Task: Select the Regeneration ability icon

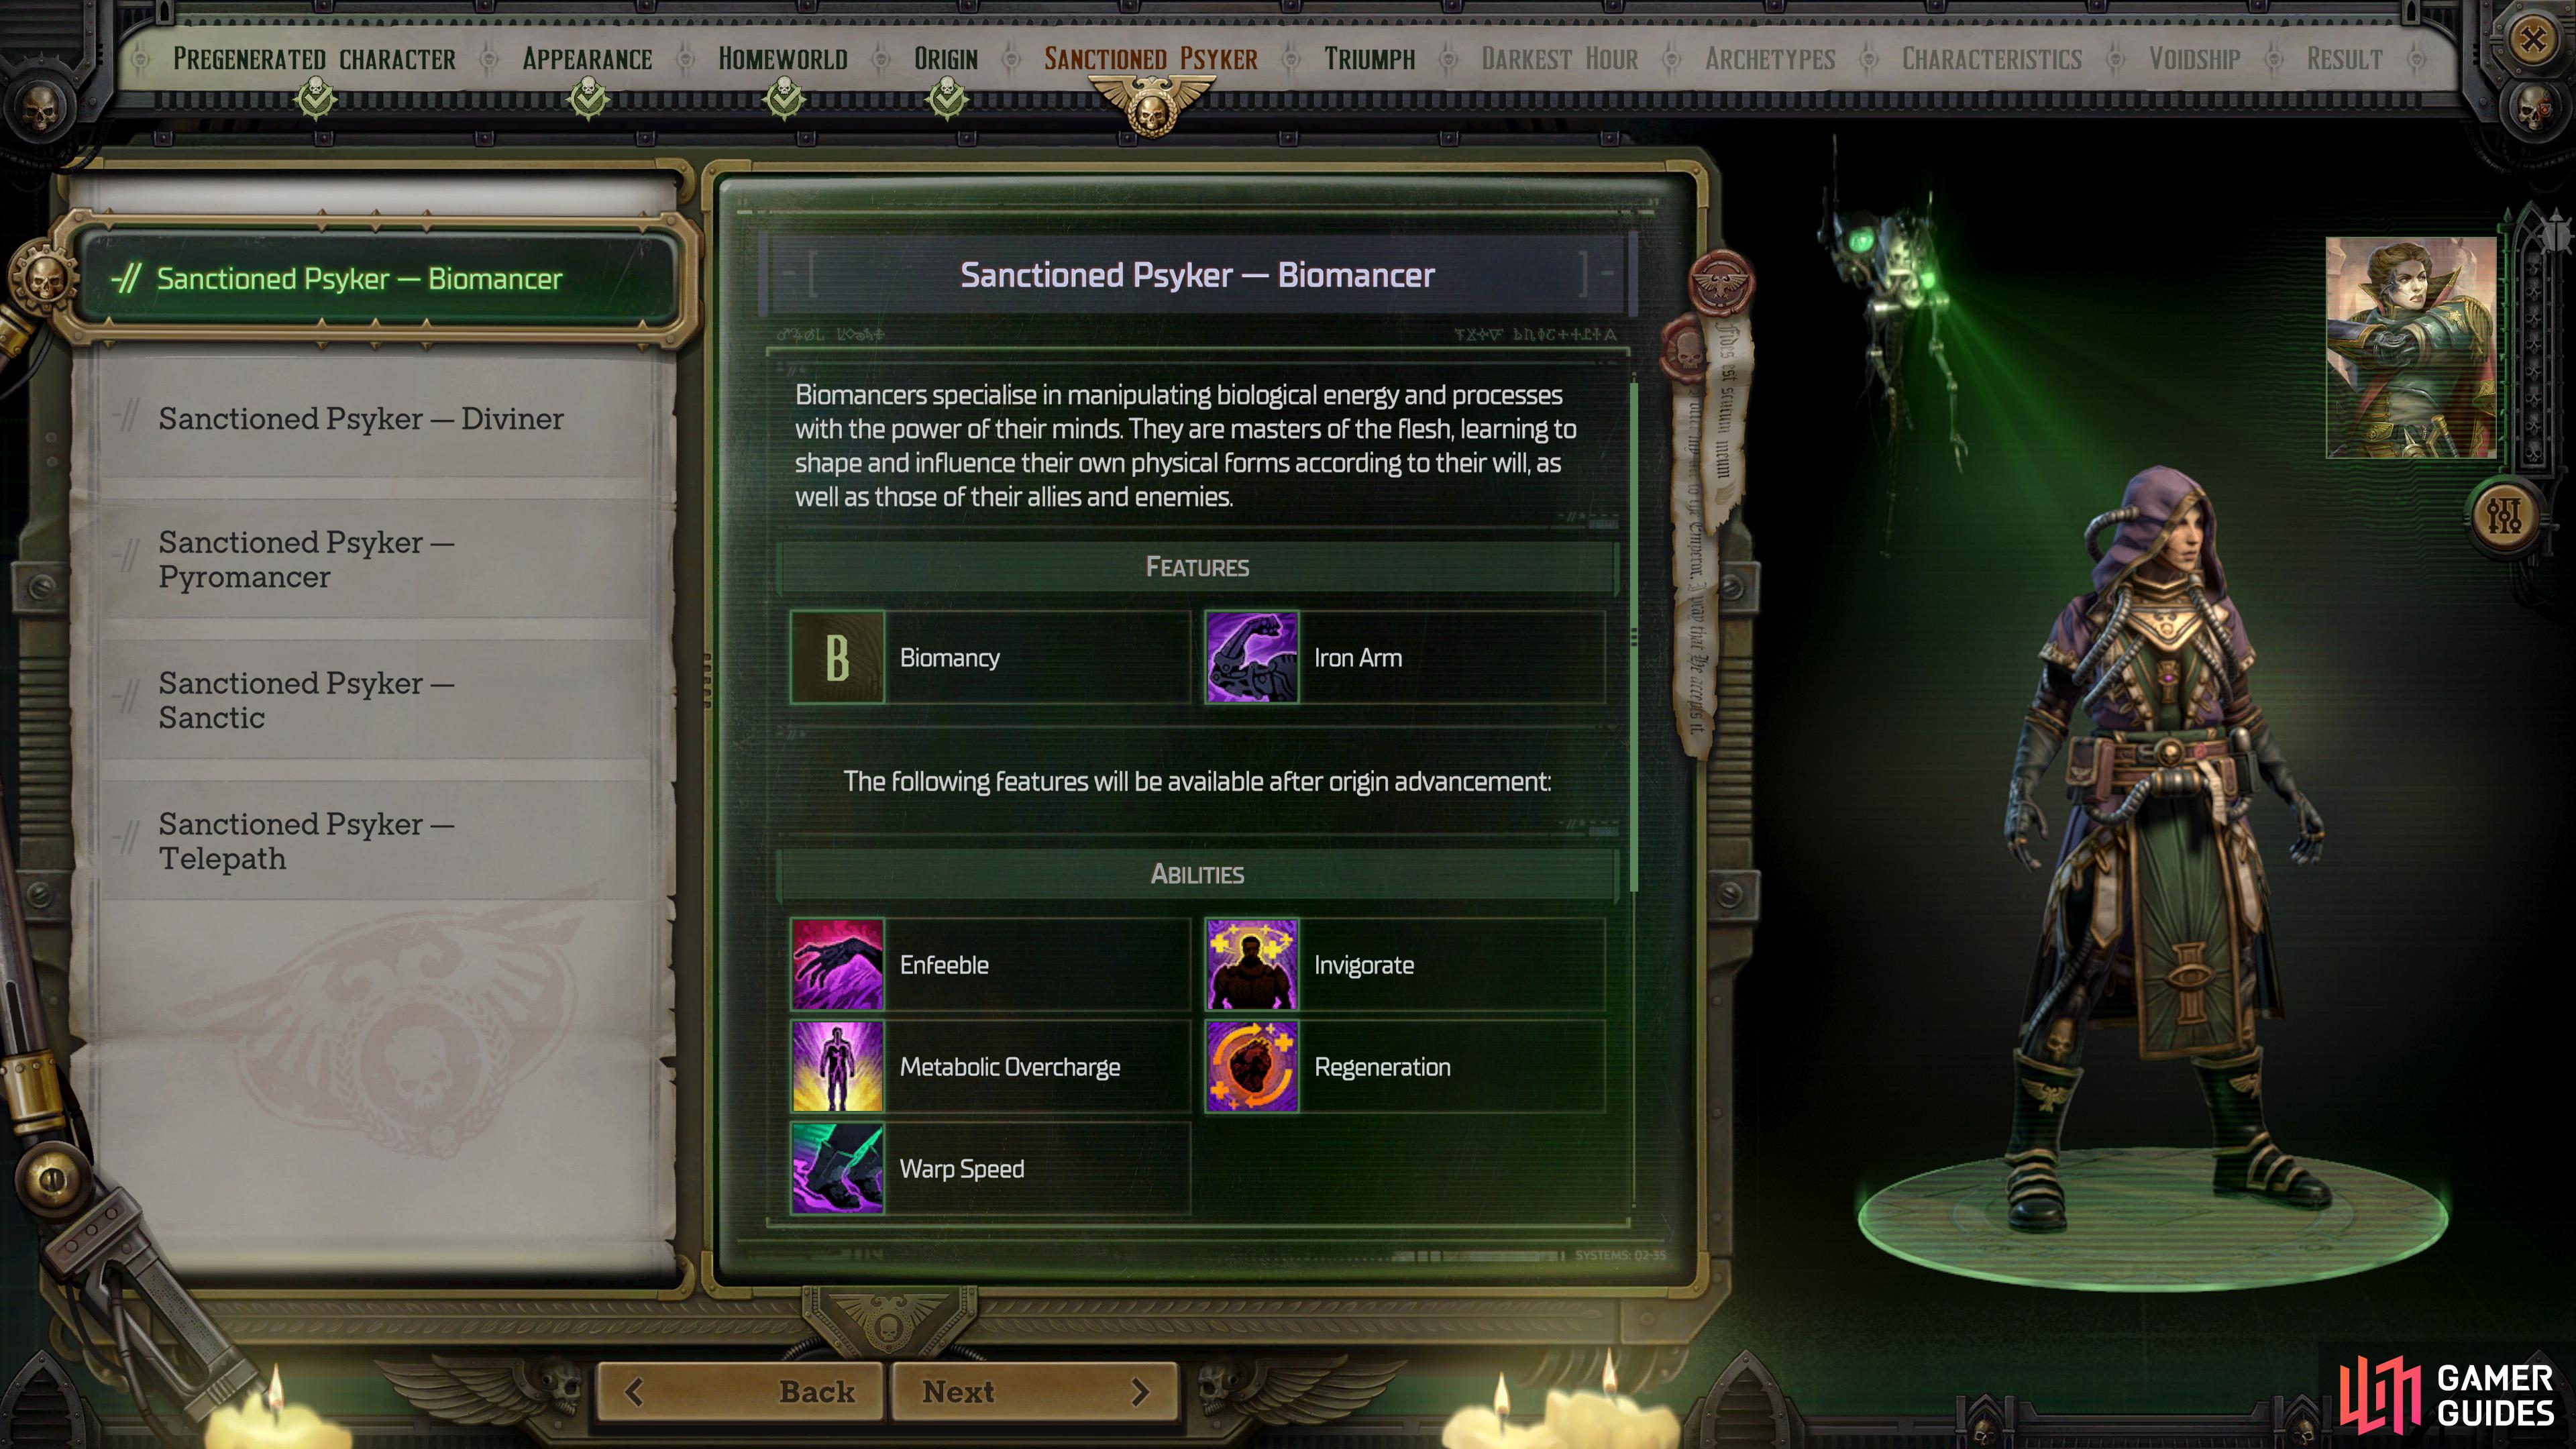Action: 1251,1067
